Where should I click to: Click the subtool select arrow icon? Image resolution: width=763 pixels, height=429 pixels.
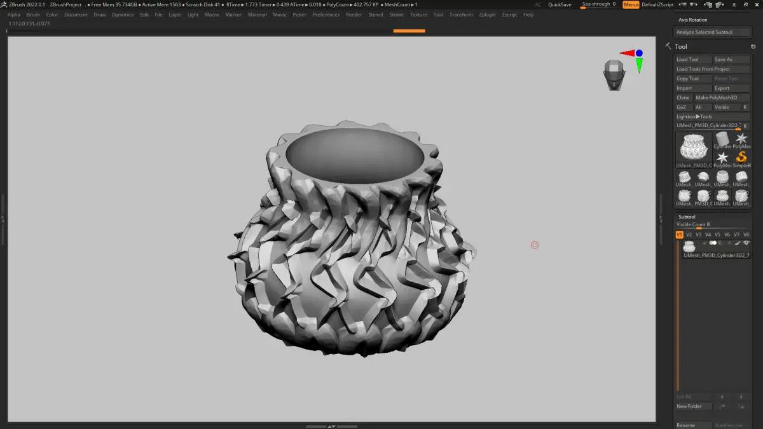point(705,243)
